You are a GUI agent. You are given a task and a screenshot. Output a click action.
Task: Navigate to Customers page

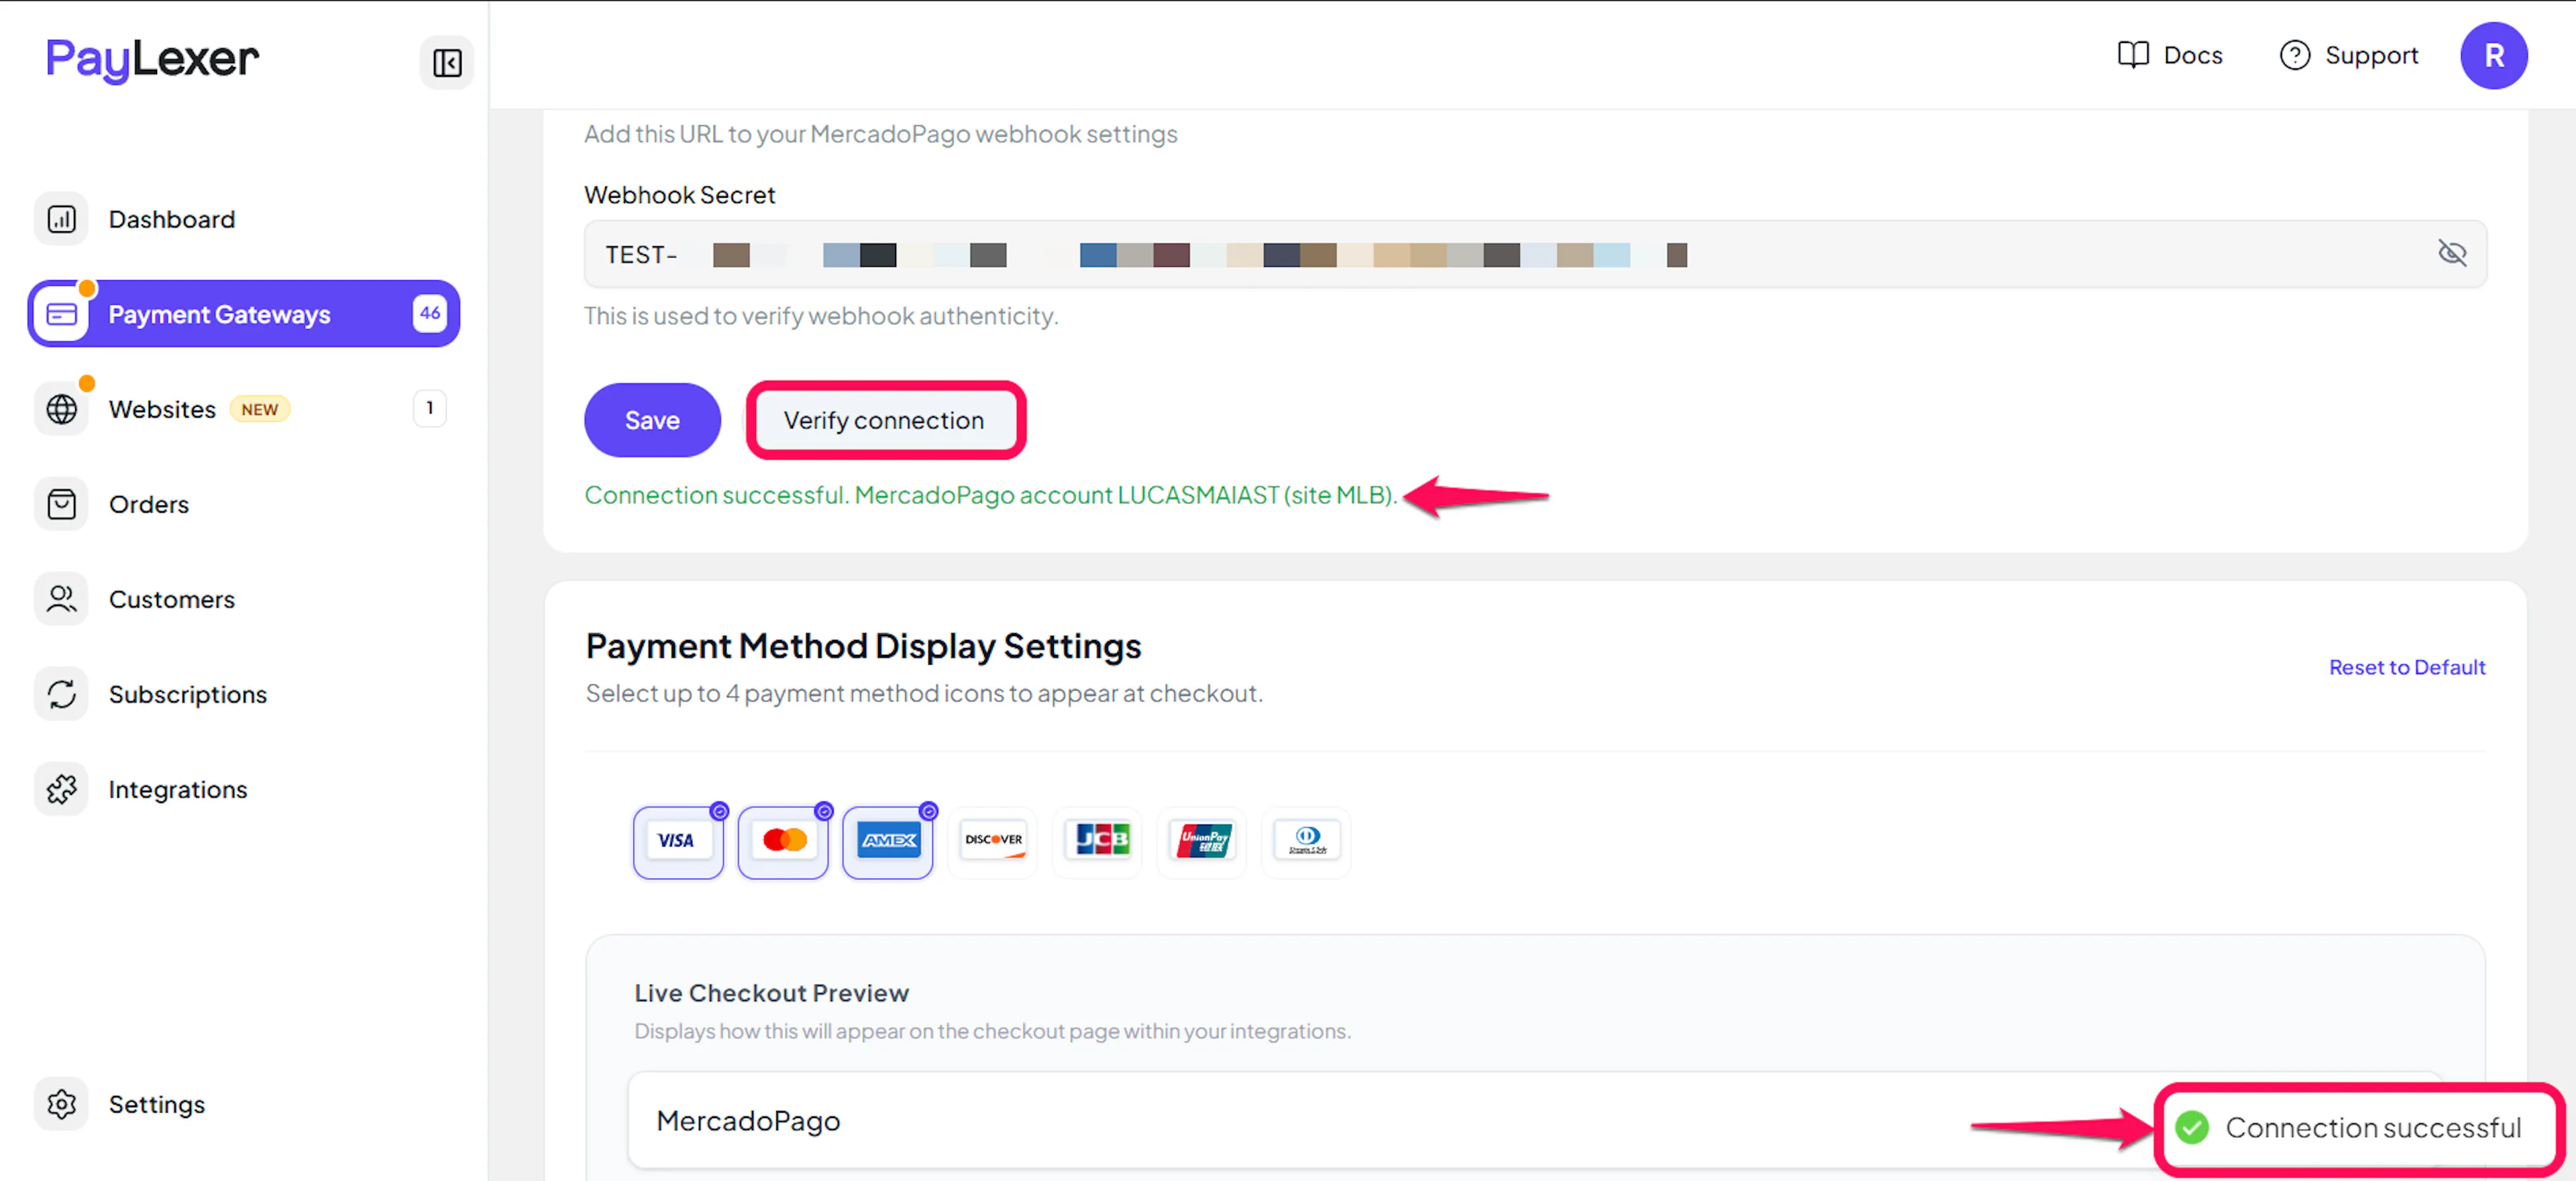172,599
